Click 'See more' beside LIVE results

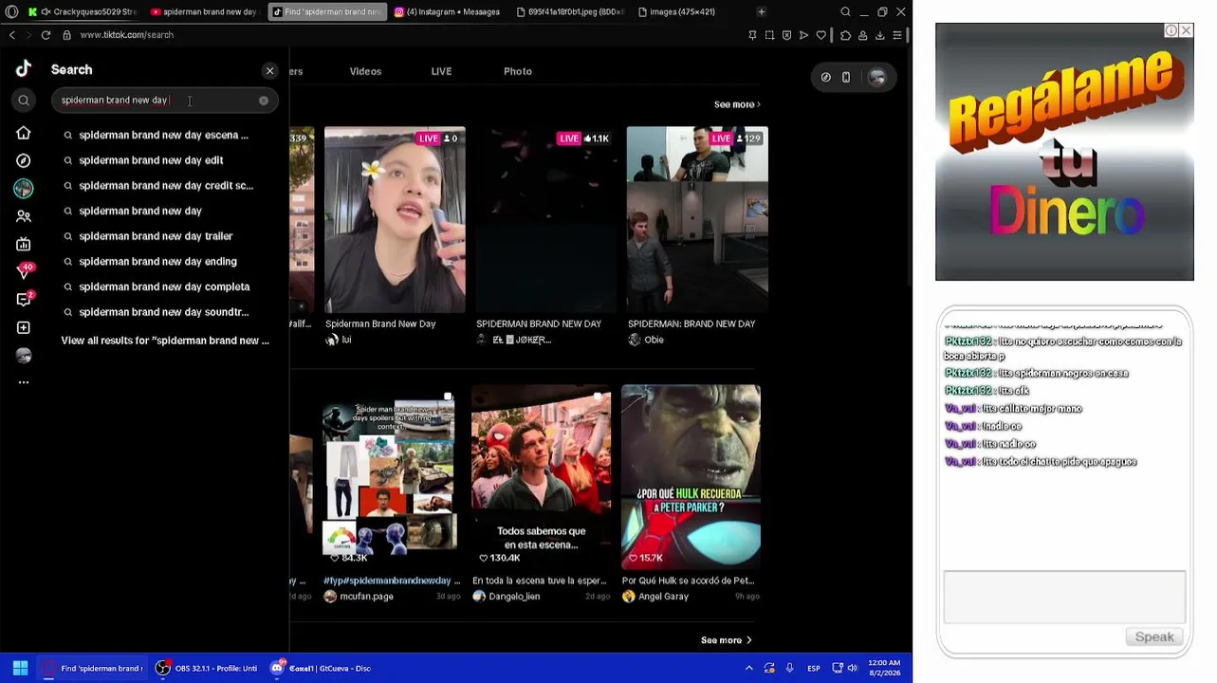click(737, 104)
